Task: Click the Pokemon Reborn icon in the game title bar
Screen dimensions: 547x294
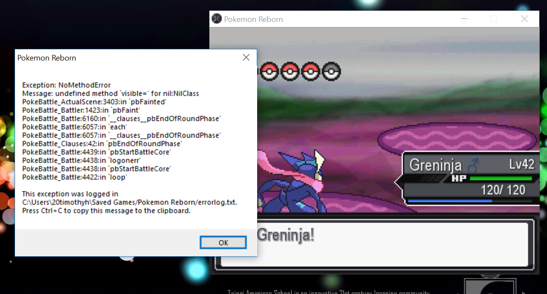Action: coord(217,19)
